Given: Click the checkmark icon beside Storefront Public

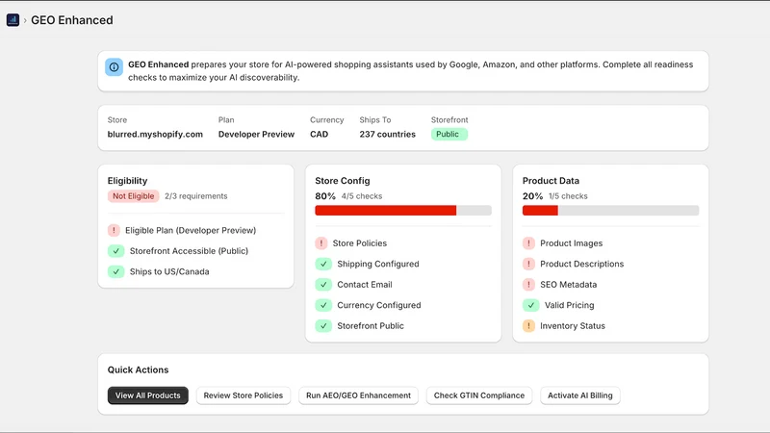Looking at the screenshot, I should pos(323,325).
